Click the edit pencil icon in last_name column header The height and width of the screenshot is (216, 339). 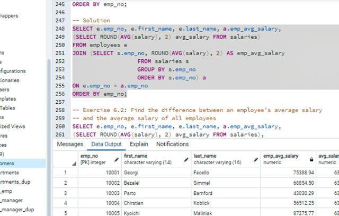click(x=256, y=160)
